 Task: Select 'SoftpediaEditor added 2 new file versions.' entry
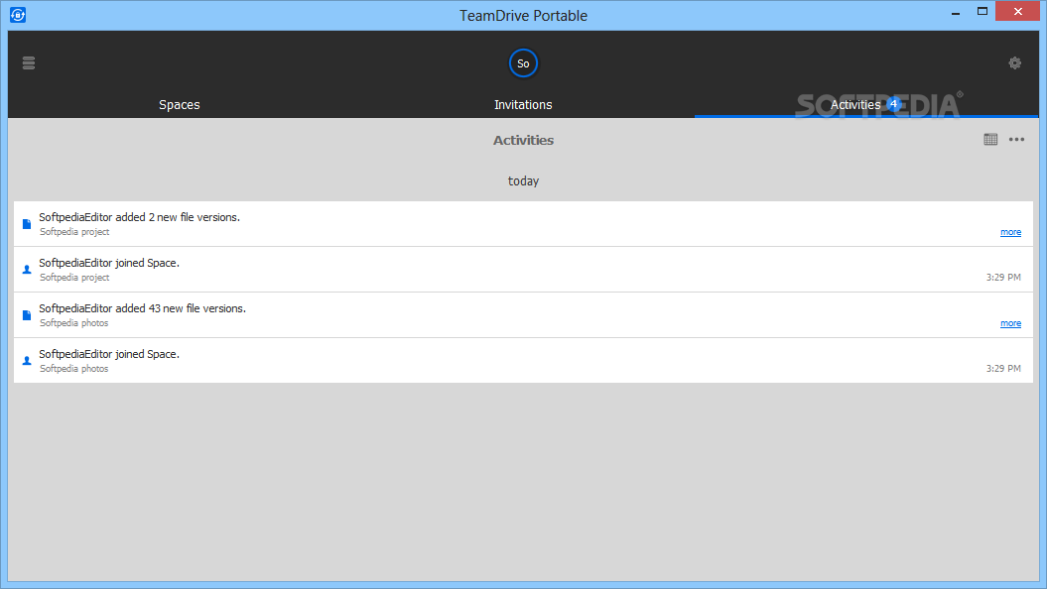[140, 217]
